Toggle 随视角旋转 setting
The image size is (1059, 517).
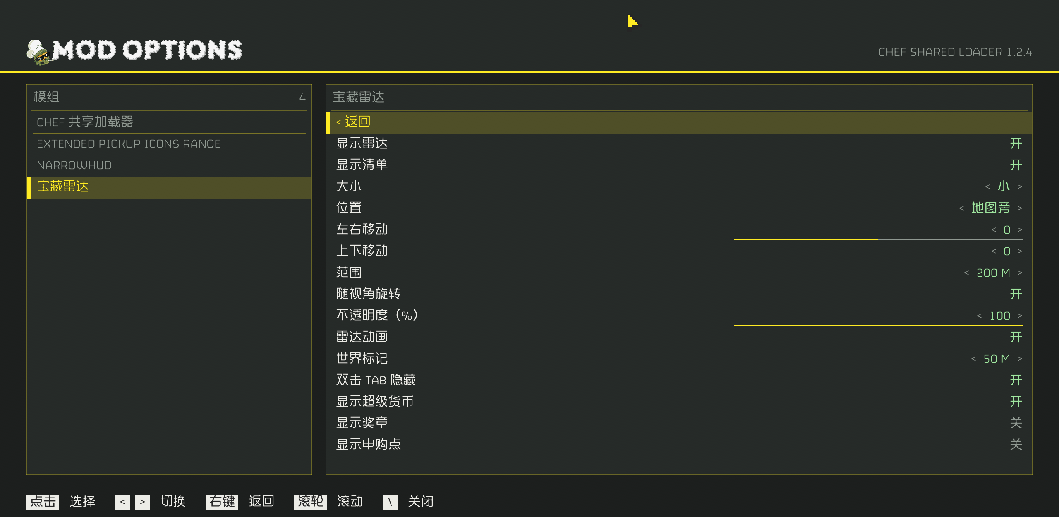pyautogui.click(x=1016, y=294)
